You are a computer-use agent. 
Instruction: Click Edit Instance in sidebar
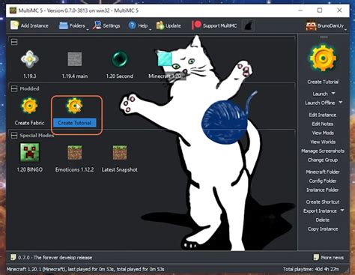[323, 115]
